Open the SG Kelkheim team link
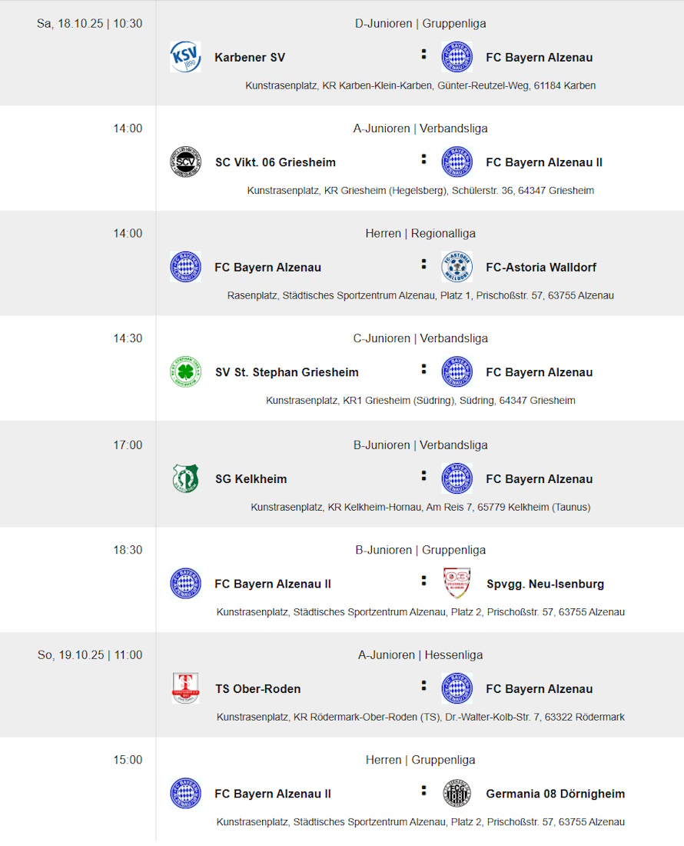The height and width of the screenshot is (846, 684). [251, 479]
